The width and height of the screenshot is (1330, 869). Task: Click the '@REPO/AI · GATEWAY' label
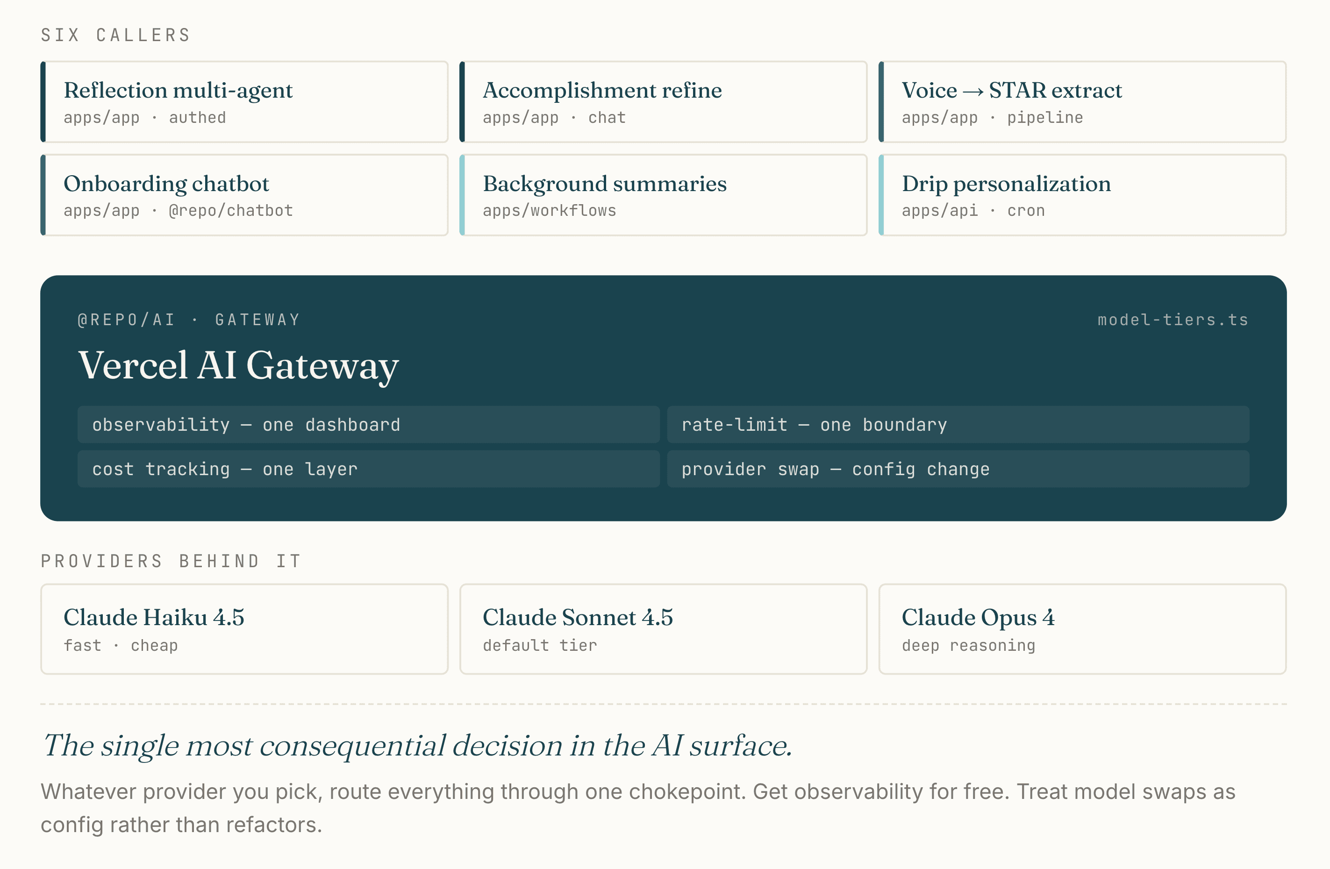tap(189, 320)
